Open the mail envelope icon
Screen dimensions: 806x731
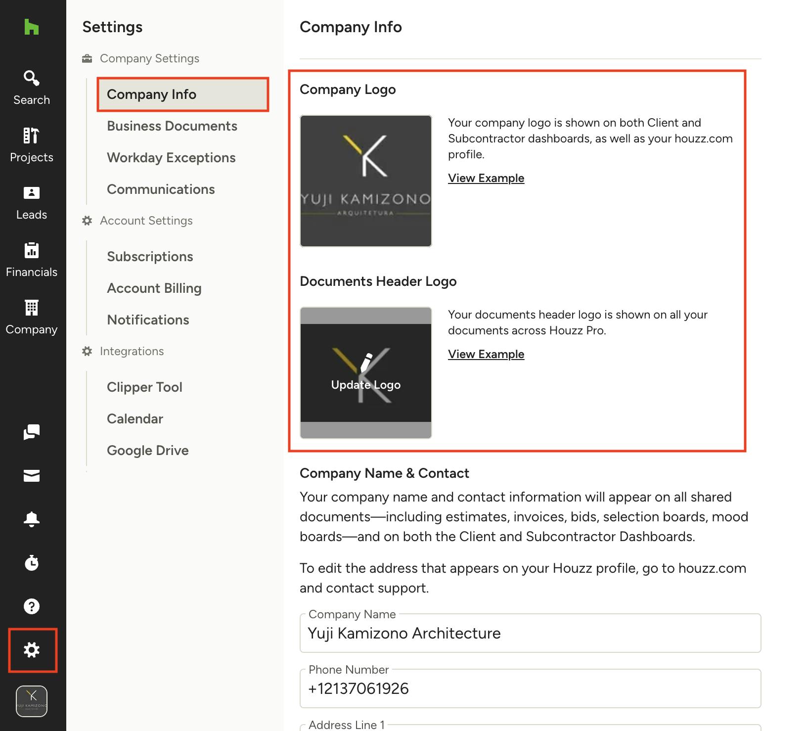click(x=32, y=475)
